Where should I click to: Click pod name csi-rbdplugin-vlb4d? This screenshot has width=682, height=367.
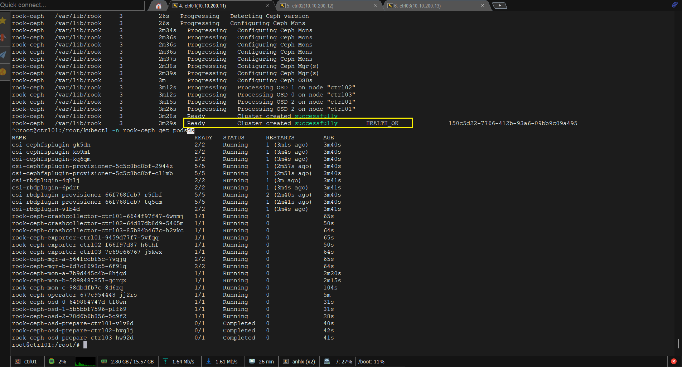(x=46, y=209)
